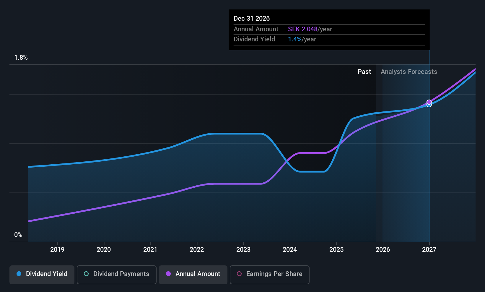
Task: Click the Past section label
Action: (364, 72)
